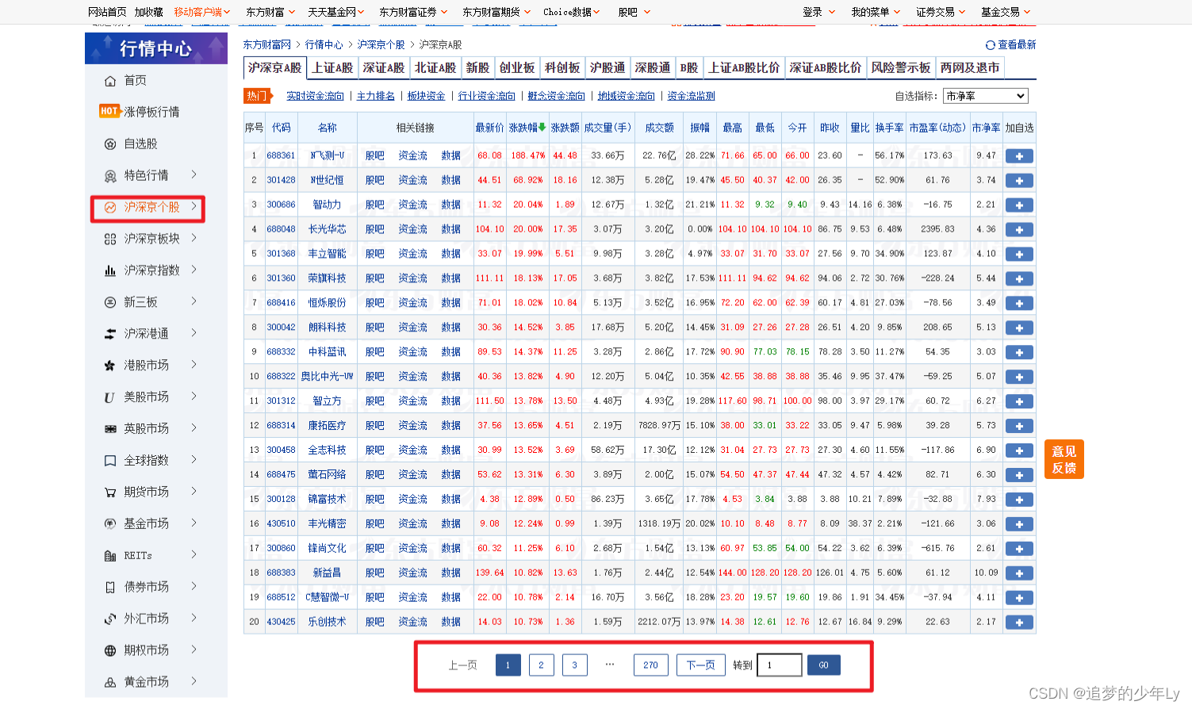Add 智动力 to watchlist plus button
Screen dimensions: 1192x709
click(x=1019, y=205)
